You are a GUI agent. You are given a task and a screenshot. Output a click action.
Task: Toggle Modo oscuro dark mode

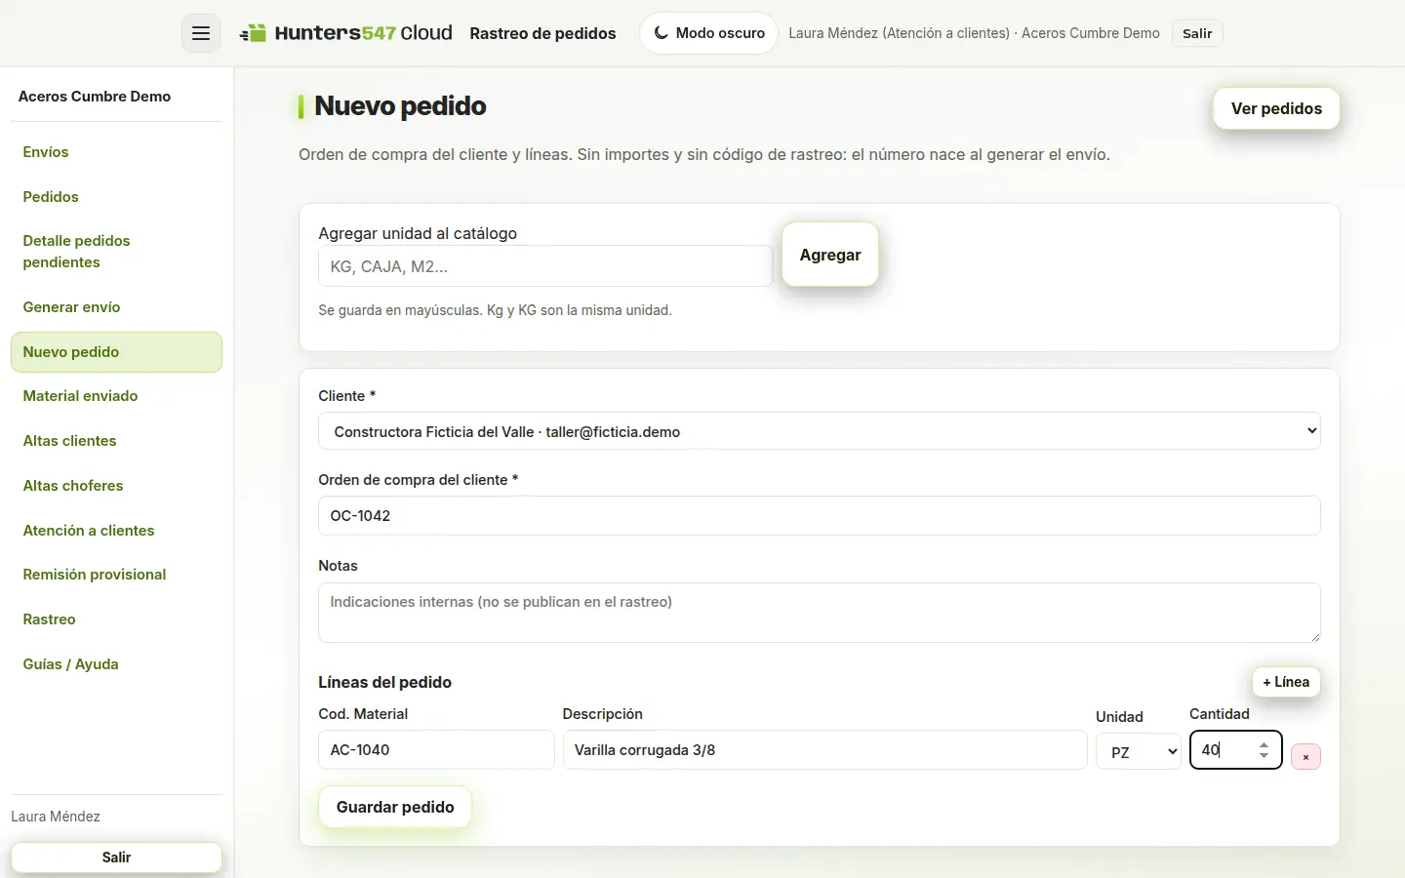click(x=708, y=33)
